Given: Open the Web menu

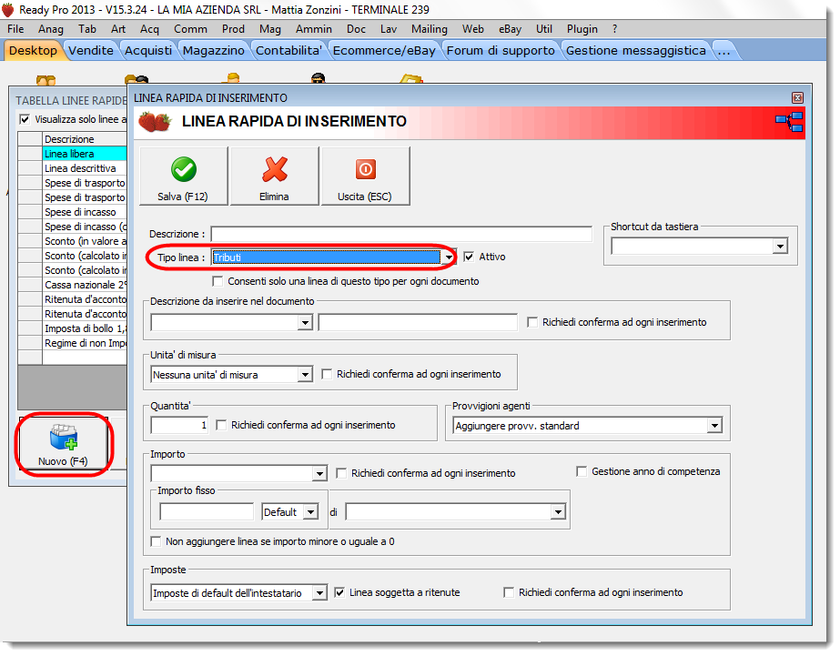Looking at the screenshot, I should click(x=472, y=29).
